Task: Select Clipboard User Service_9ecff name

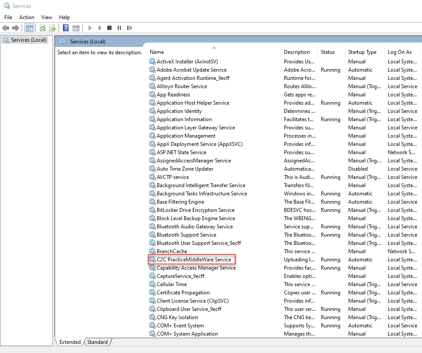Action: pyautogui.click(x=189, y=309)
